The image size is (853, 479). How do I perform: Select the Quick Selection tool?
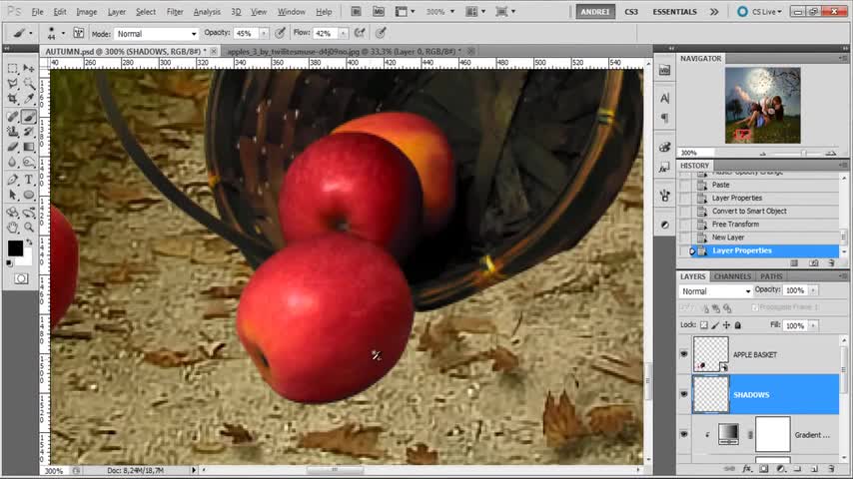[29, 84]
